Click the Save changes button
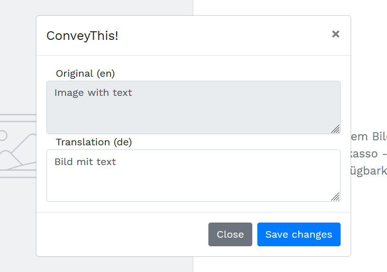Viewport: 387px width, 272px height. [x=299, y=234]
